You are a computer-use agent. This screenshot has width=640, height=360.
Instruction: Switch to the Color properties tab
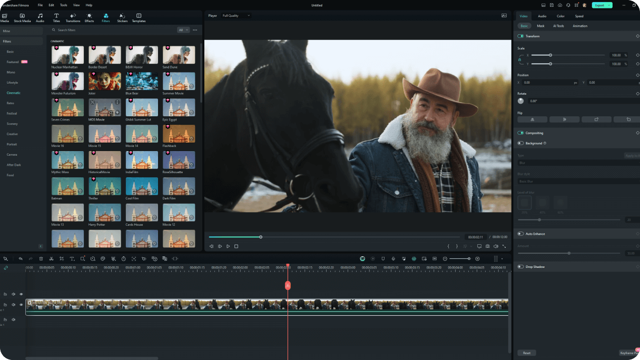pyautogui.click(x=560, y=16)
